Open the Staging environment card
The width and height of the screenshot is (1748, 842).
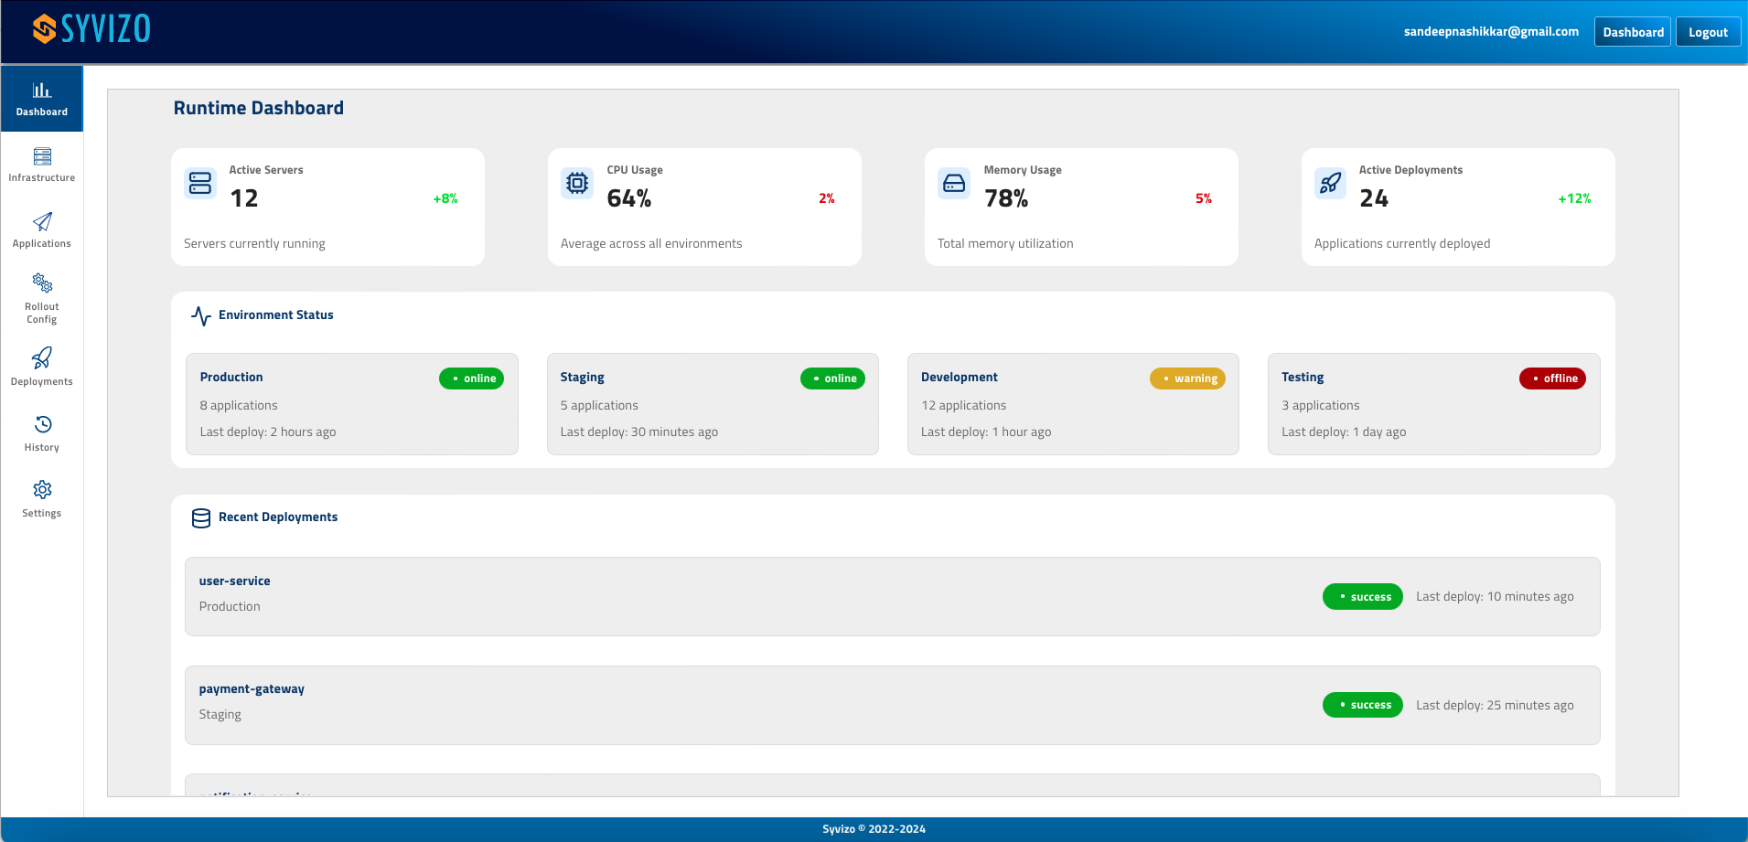713,404
